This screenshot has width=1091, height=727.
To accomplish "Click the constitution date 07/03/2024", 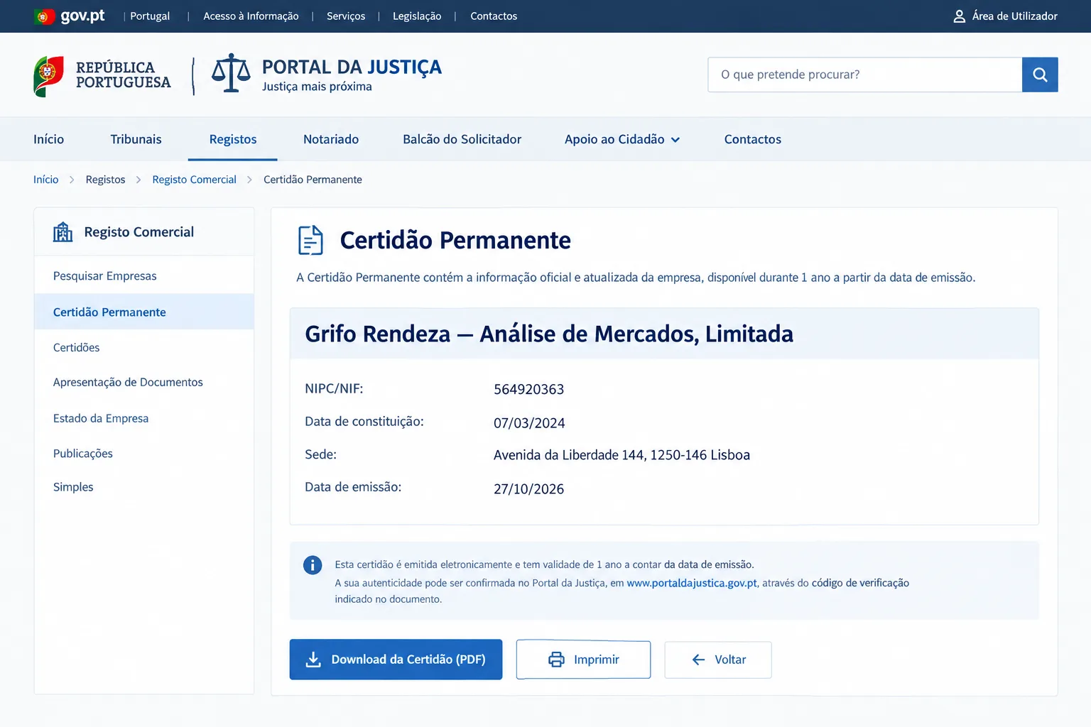I will pos(529,423).
